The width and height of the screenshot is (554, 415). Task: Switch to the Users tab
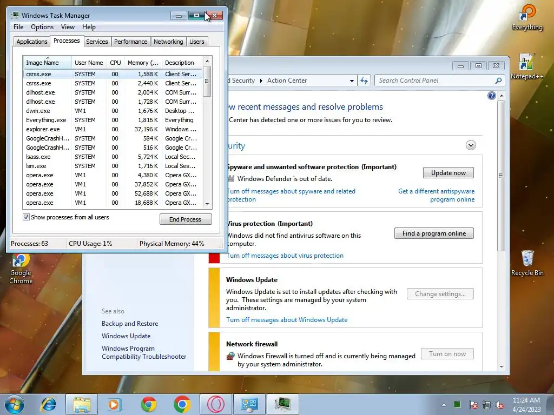[x=197, y=42]
